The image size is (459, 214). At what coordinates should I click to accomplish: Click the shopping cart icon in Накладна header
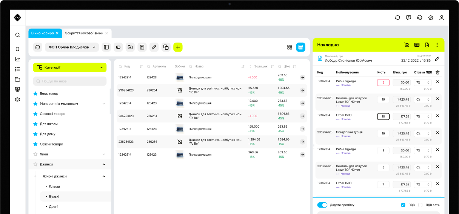(407, 45)
